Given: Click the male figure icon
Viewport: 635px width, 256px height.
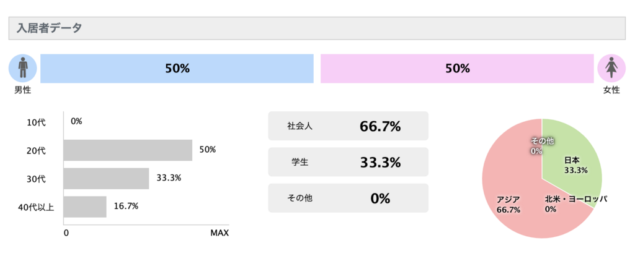Looking at the screenshot, I should [23, 68].
